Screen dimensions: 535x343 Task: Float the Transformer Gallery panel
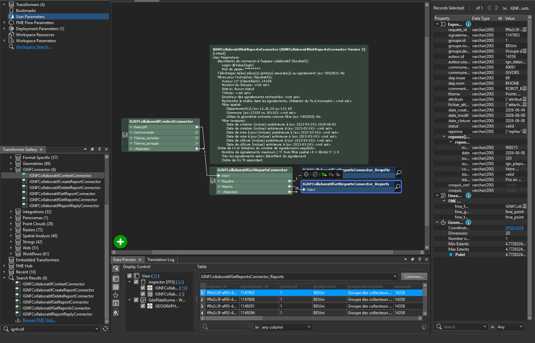(x=92, y=149)
